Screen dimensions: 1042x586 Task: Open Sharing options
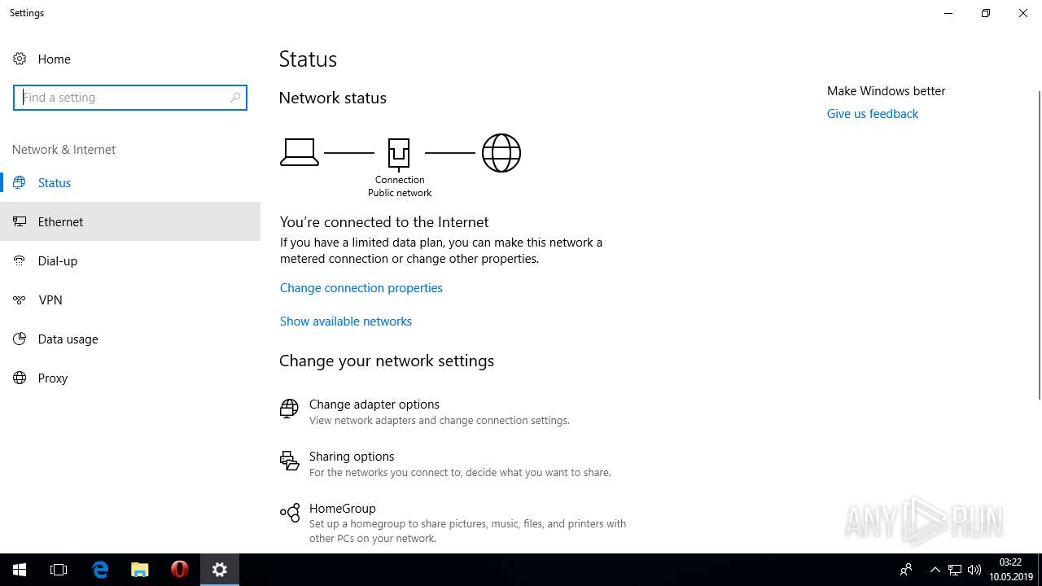pyautogui.click(x=445, y=464)
